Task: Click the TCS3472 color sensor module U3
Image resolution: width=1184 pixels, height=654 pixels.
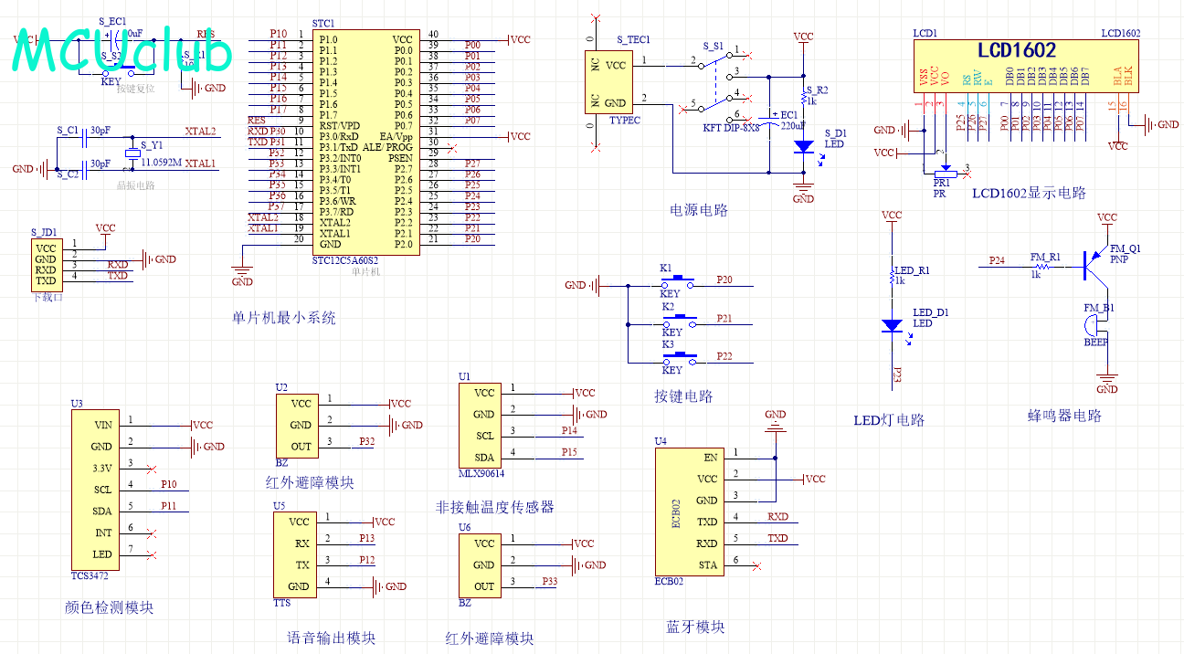Action: 96,490
